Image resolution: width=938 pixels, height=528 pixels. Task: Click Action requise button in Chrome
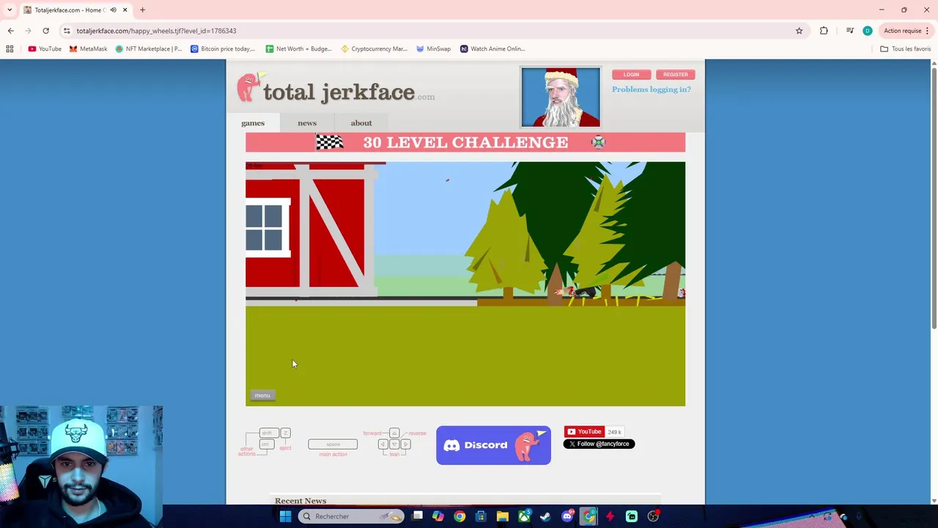coord(906,31)
